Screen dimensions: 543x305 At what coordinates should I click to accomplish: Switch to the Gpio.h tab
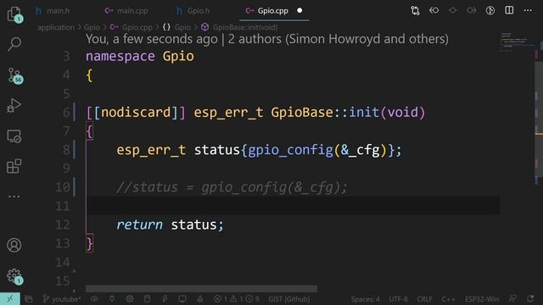click(193, 11)
